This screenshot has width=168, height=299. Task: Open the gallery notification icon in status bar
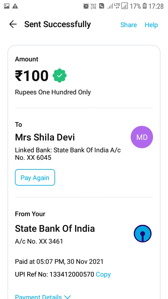click(x=7, y=6)
